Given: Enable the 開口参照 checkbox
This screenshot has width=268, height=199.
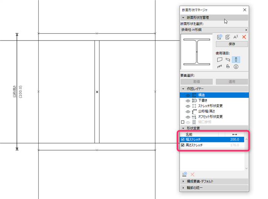Looking at the screenshot, I should click(x=183, y=122).
